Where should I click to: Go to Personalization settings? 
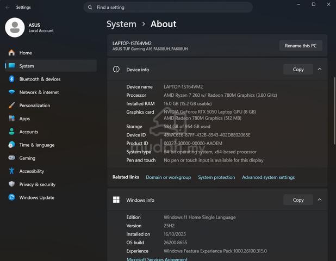point(51,105)
